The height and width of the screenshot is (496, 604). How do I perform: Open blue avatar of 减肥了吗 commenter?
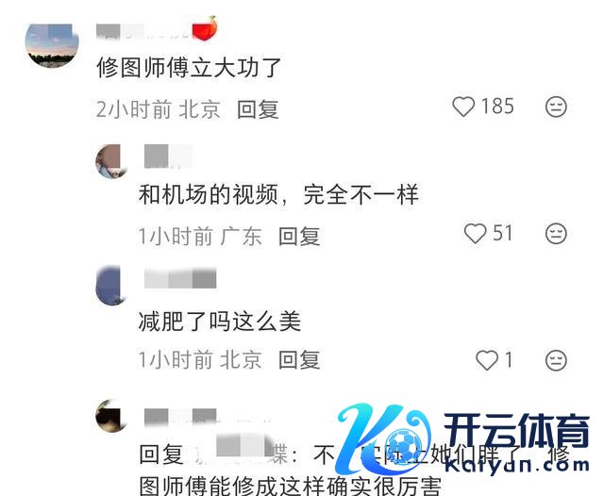point(109,285)
